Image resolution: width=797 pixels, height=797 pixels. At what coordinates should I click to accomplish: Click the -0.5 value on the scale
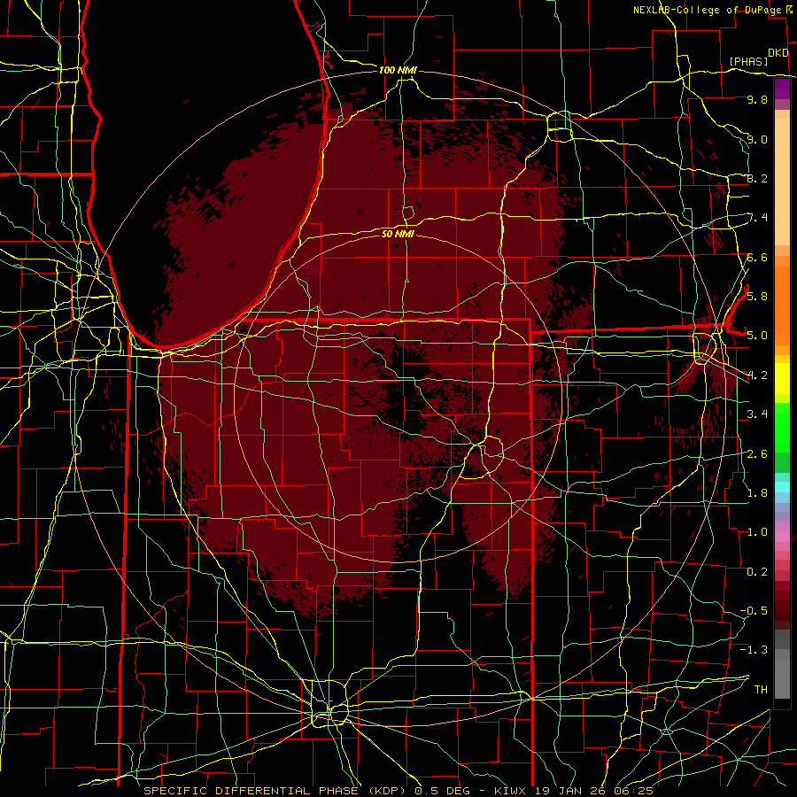tap(754, 610)
